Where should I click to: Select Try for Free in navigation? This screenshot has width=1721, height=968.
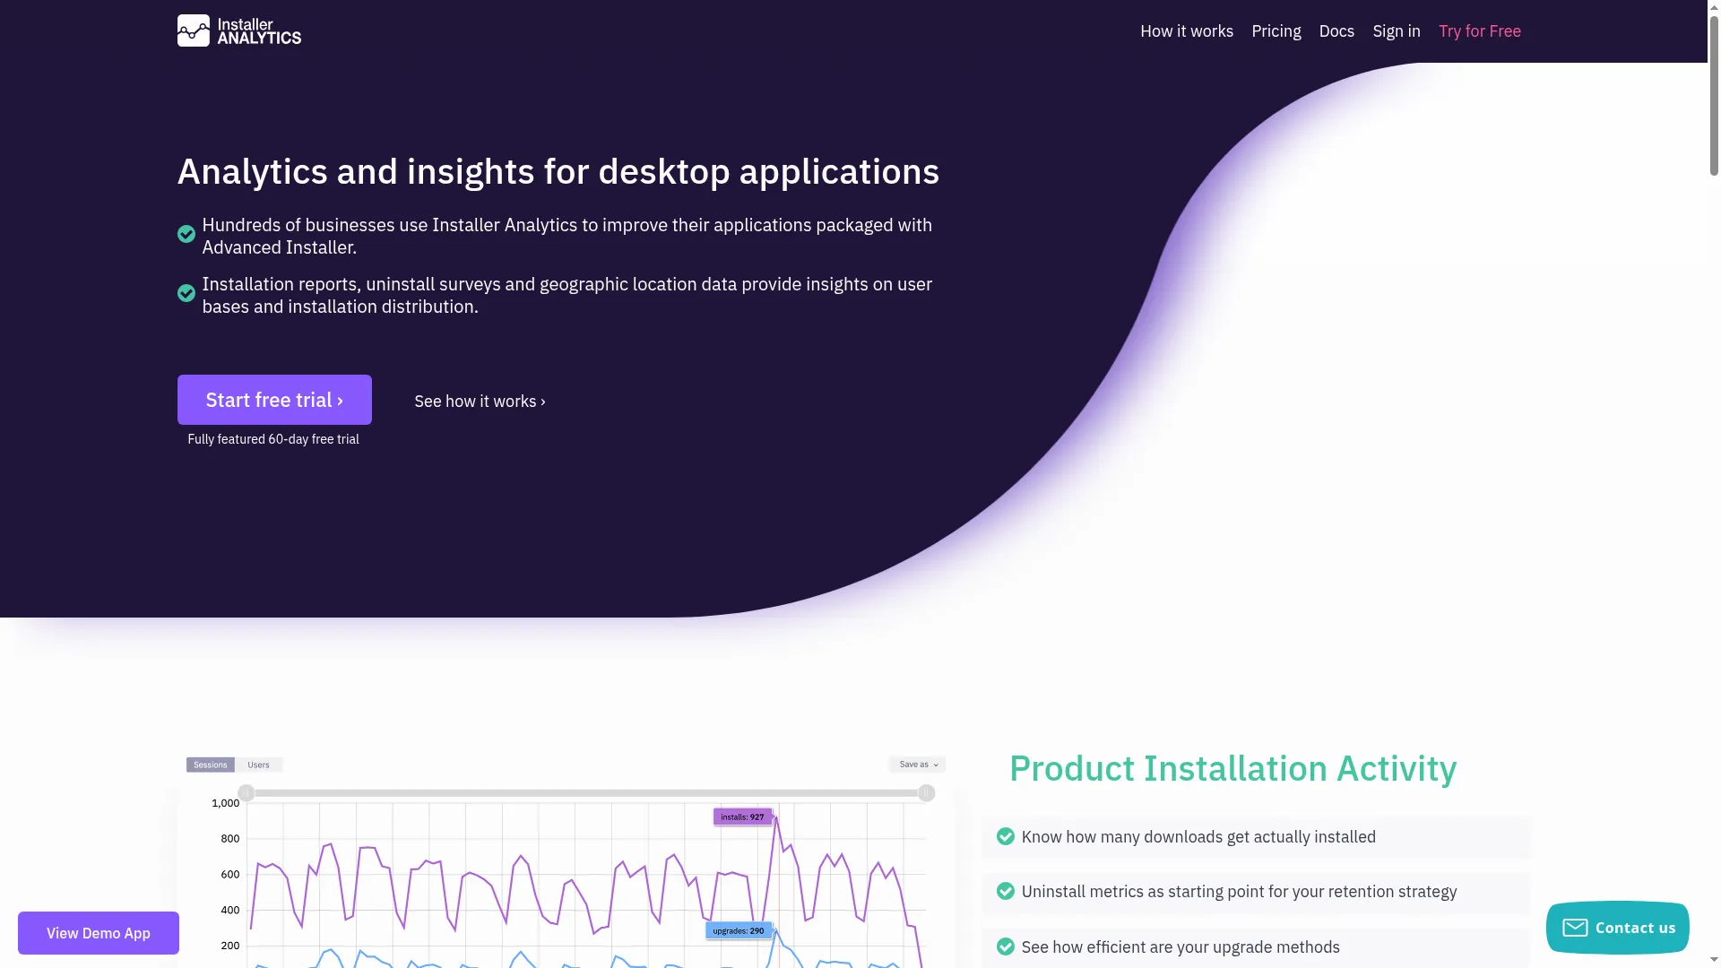click(x=1479, y=31)
